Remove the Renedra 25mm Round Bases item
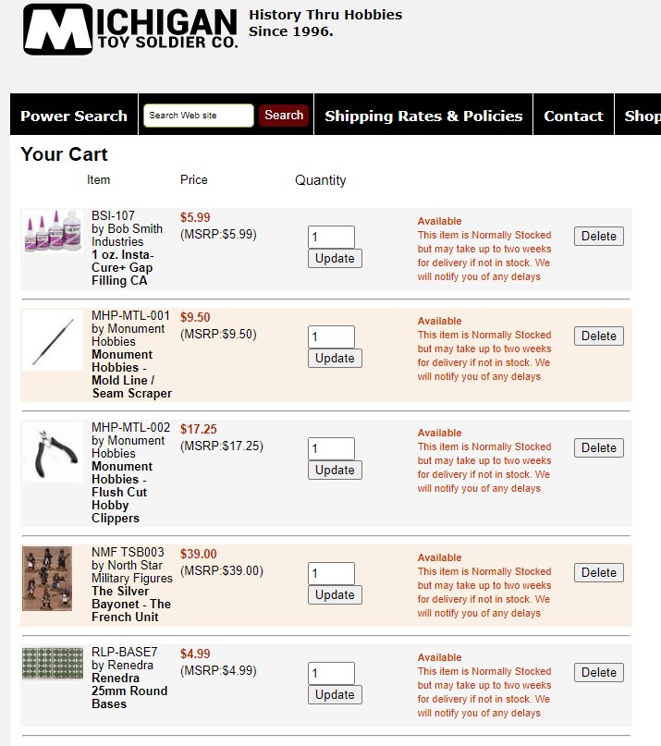This screenshot has height=746, width=661. [598, 672]
